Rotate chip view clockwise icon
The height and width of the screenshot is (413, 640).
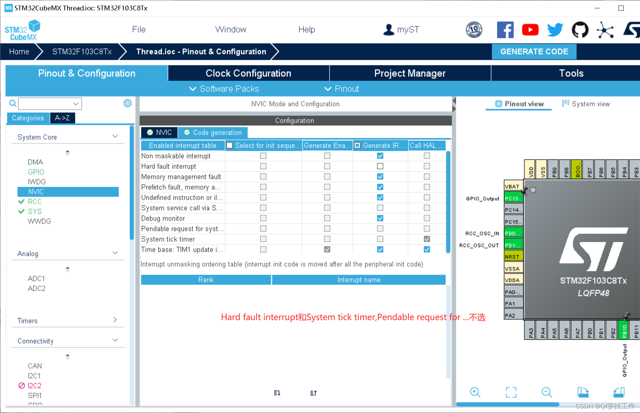click(x=583, y=392)
